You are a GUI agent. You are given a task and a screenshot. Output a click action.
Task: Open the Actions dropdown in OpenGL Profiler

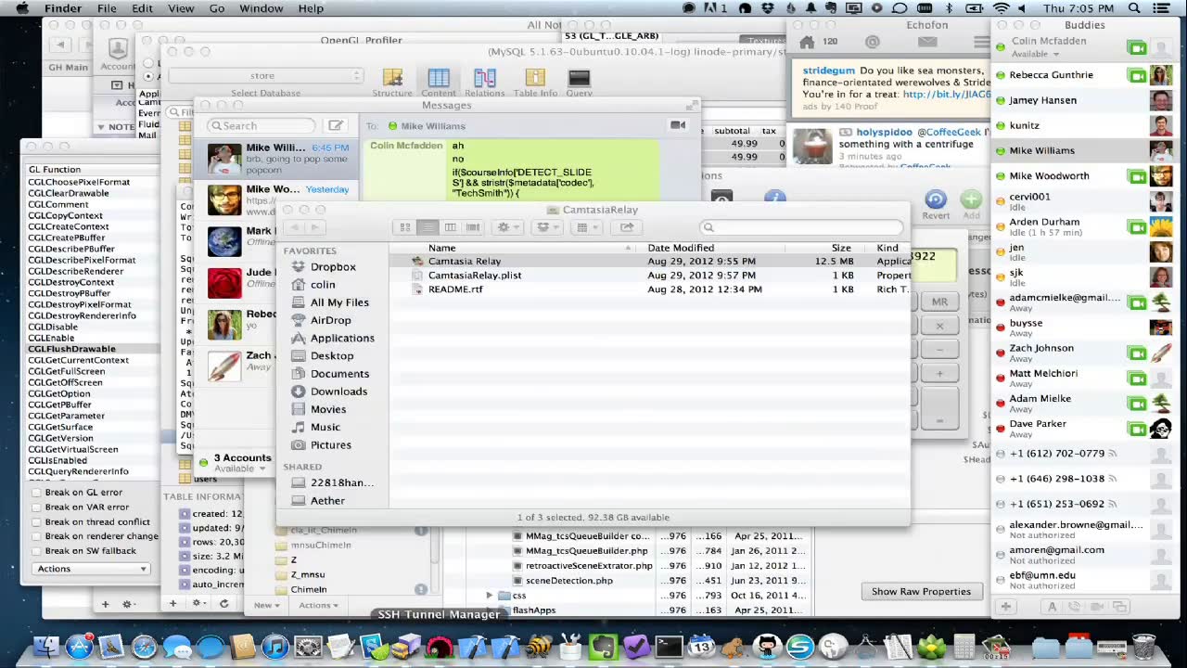[x=91, y=569]
